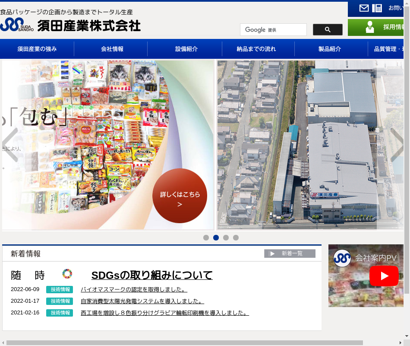Go to previous slide with left arrow
Viewport: 410px width, 346px height.
point(9,145)
